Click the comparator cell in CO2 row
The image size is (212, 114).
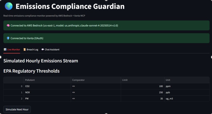pyautogui.click(x=96, y=86)
